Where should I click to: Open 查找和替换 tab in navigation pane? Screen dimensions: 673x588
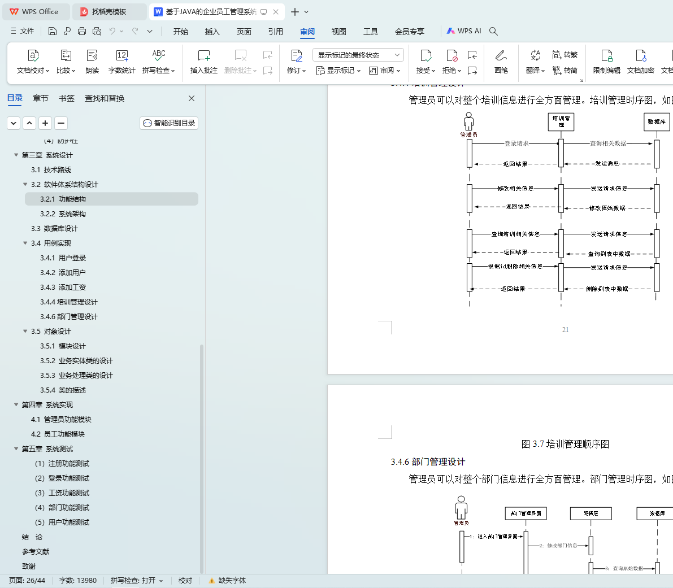tap(105, 98)
